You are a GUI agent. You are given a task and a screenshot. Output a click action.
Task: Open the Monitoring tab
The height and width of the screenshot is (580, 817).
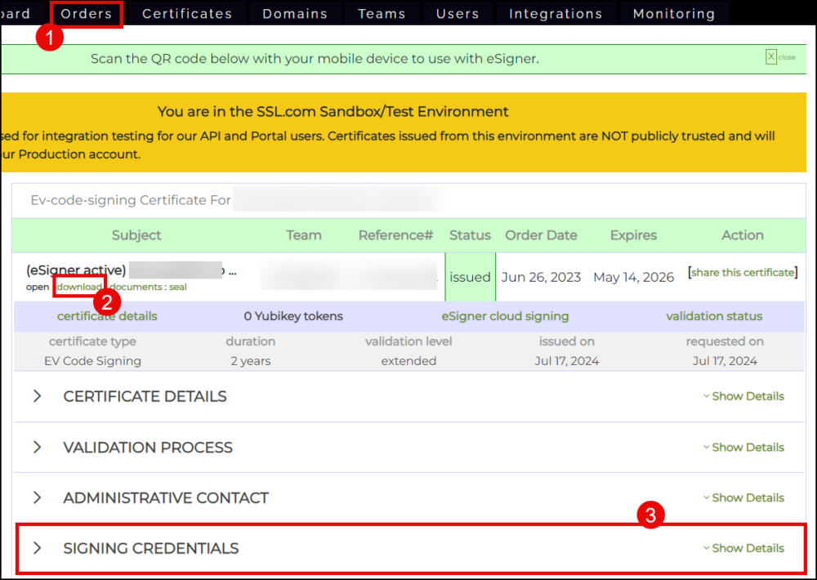[673, 14]
